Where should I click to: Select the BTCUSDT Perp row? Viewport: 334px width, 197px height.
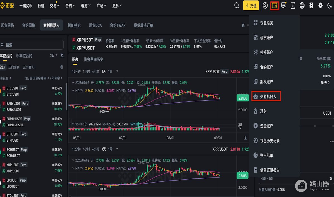coord(33,91)
